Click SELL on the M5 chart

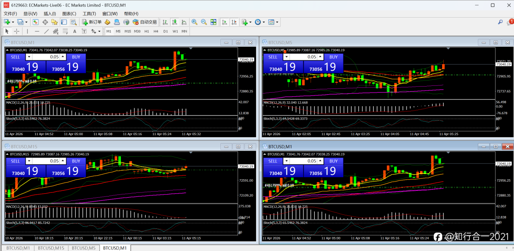pos(273,57)
